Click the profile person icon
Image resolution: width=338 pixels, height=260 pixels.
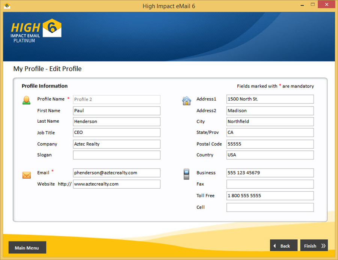tap(26, 100)
